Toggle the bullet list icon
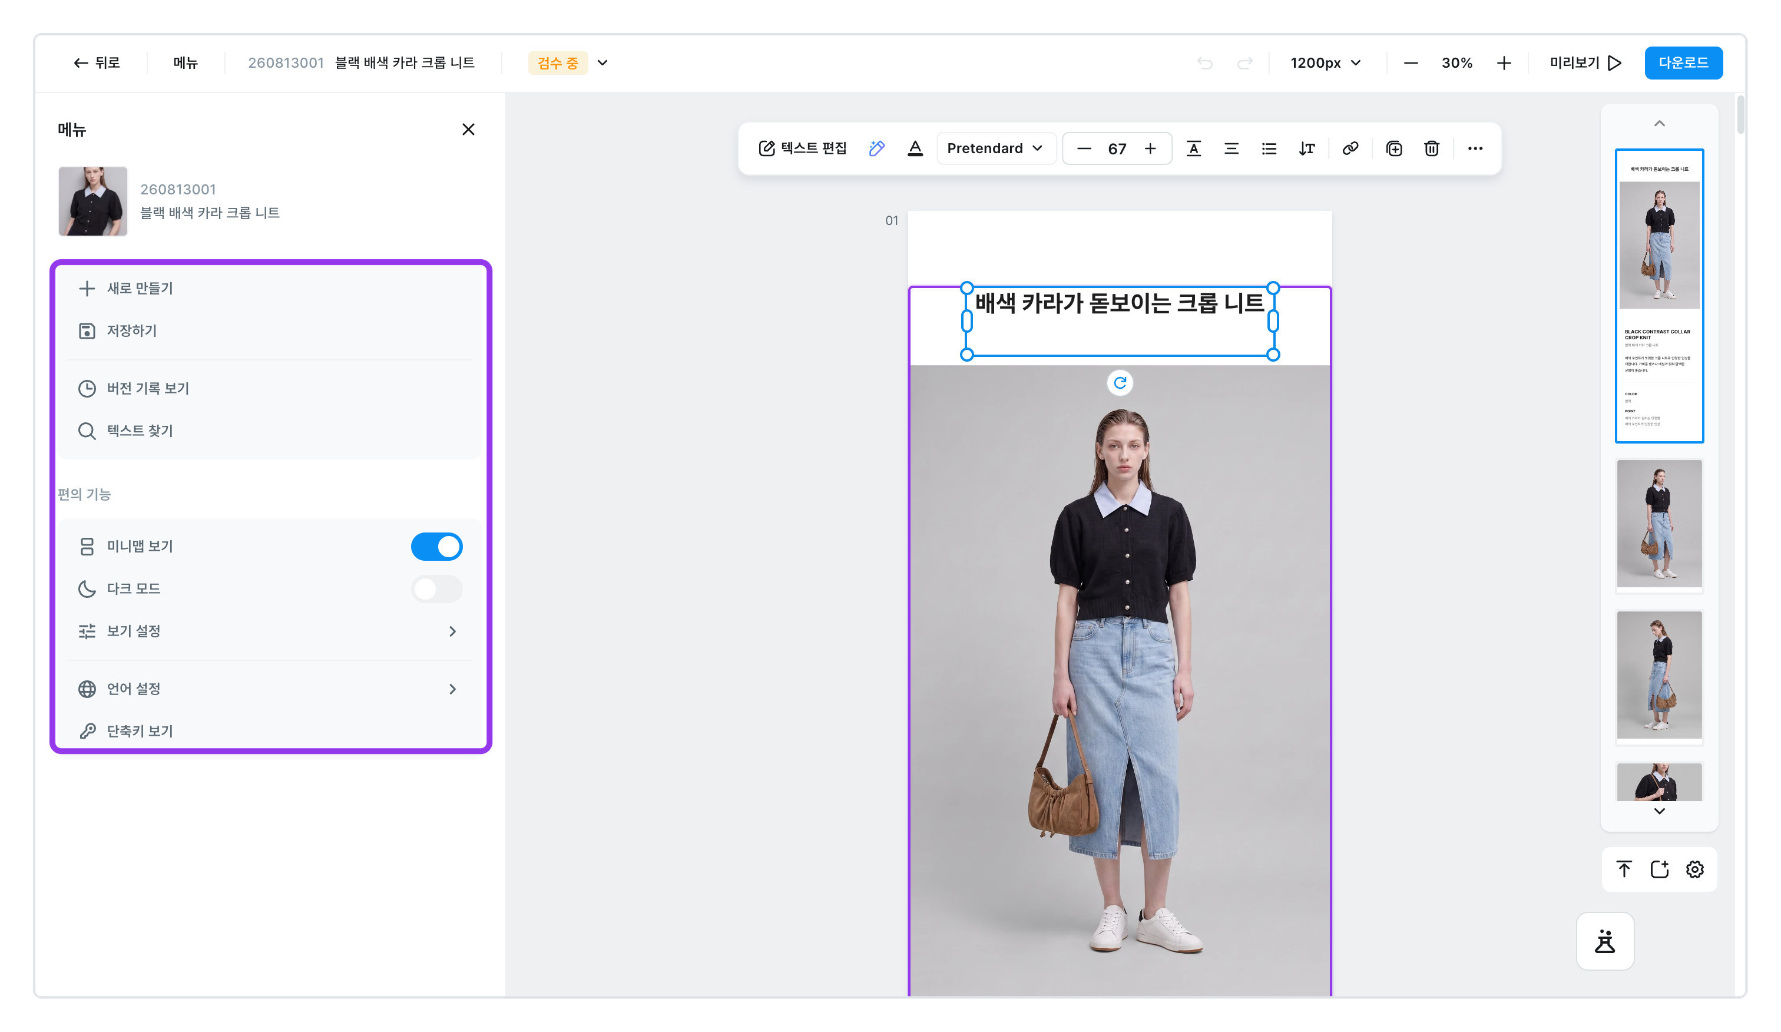 pyautogui.click(x=1269, y=148)
